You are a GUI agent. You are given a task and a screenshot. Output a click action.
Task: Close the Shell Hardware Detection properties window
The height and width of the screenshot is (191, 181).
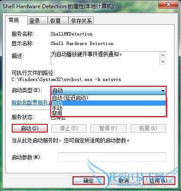168,5
